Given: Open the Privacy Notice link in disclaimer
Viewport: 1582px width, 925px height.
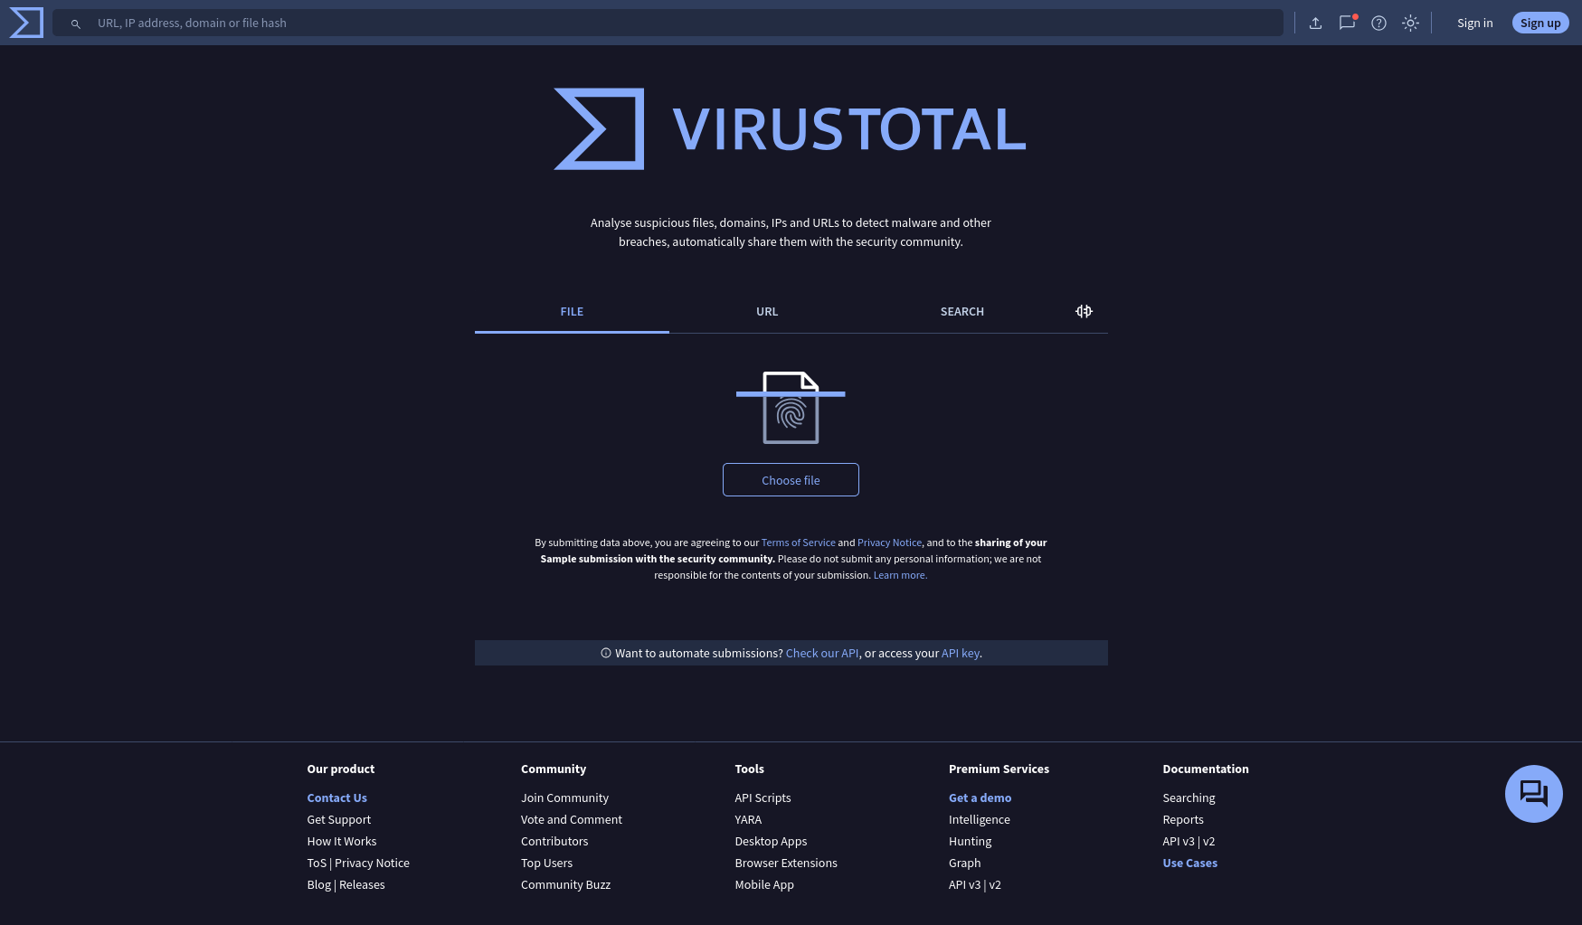Looking at the screenshot, I should (x=889, y=543).
